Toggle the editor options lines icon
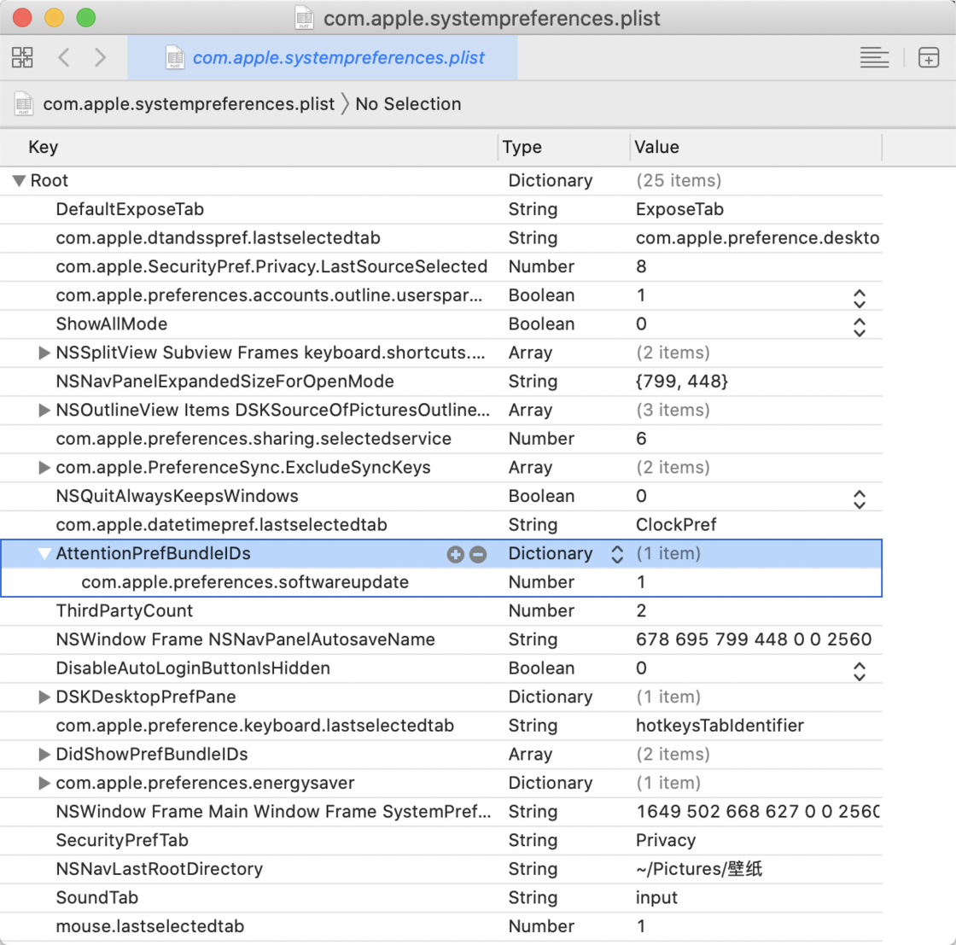The width and height of the screenshot is (956, 945). click(874, 58)
